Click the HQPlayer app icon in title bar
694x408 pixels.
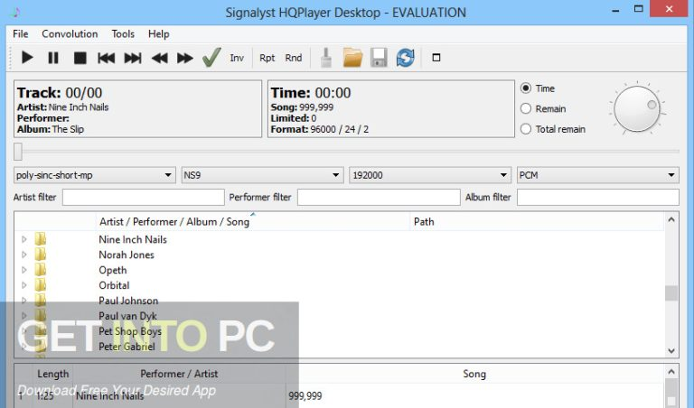(16, 12)
